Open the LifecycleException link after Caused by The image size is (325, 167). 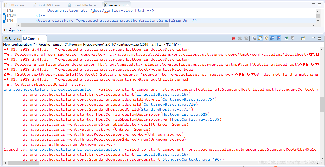pos(75,149)
